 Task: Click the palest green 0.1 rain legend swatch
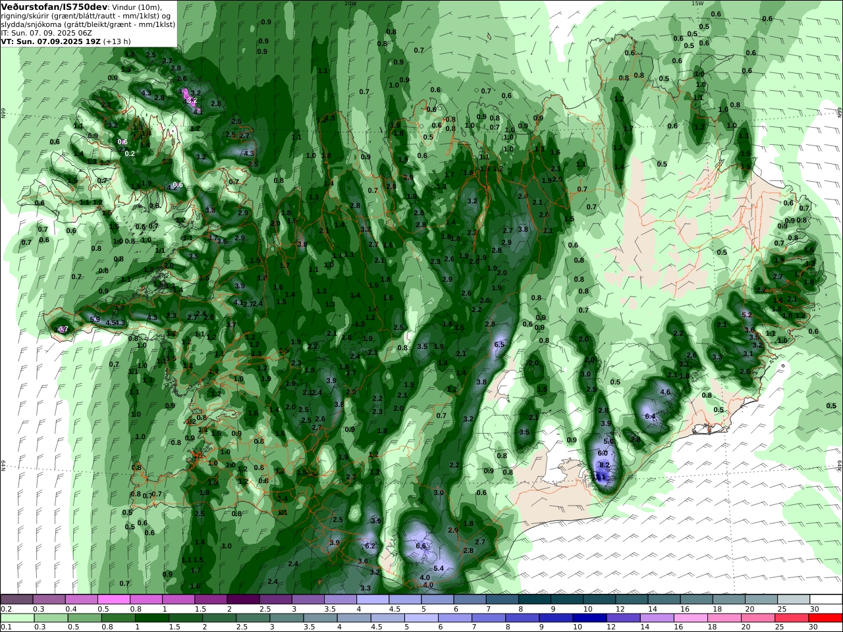(18, 618)
